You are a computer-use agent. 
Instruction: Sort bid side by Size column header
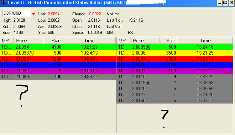pyautogui.click(x=53, y=40)
